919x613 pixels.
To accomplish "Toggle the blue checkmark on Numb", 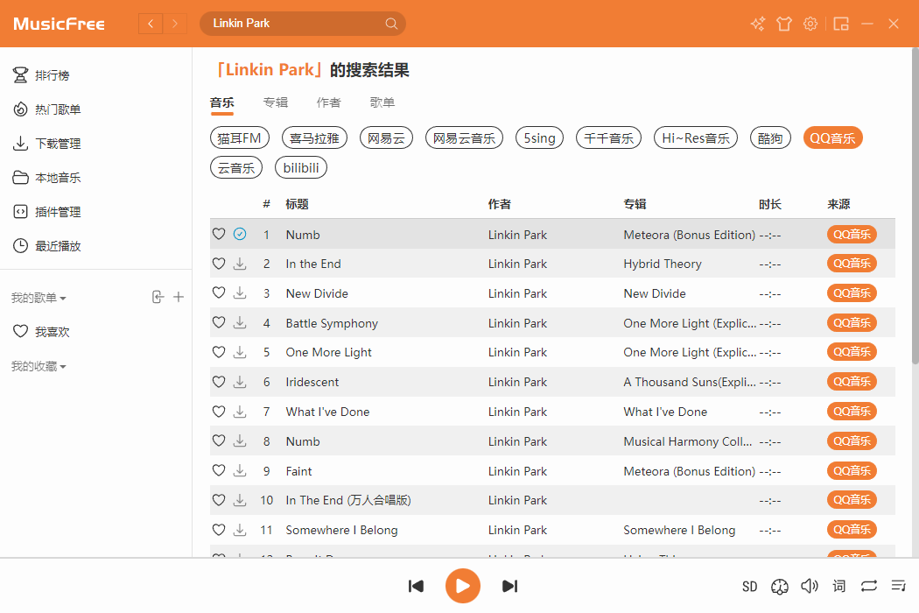I will (x=239, y=234).
